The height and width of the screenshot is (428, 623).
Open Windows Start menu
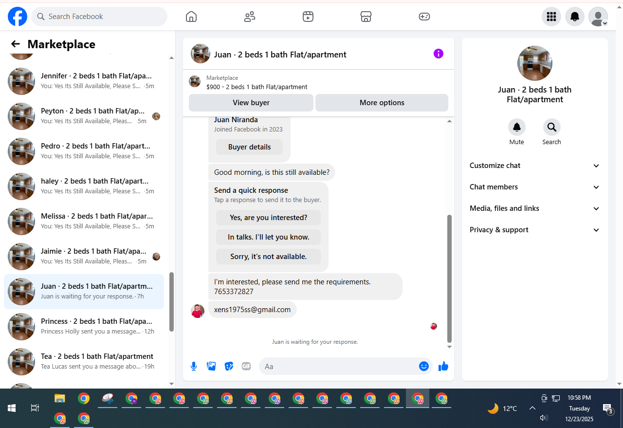pos(12,408)
